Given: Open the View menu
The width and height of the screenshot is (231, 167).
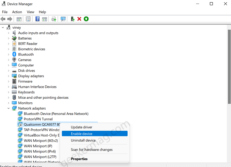Looking at the screenshot, I should point(30,12).
